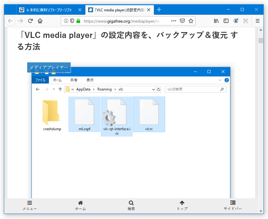Select the VLC media player設定内容 tab
This screenshot has width=268, height=219.
tap(120, 10)
